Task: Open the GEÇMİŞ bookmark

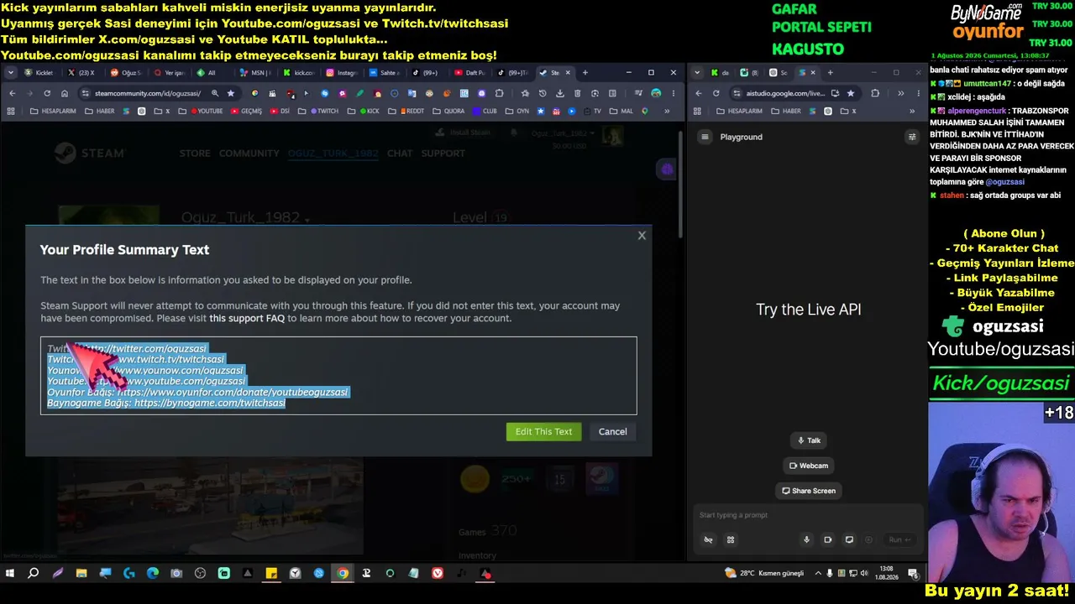Action: 246,111
